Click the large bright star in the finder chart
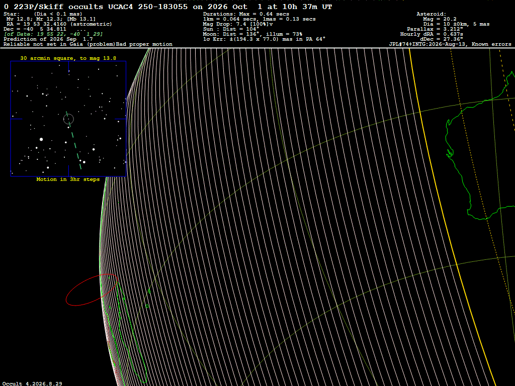This screenshot has width=515, height=386. [x=41, y=140]
